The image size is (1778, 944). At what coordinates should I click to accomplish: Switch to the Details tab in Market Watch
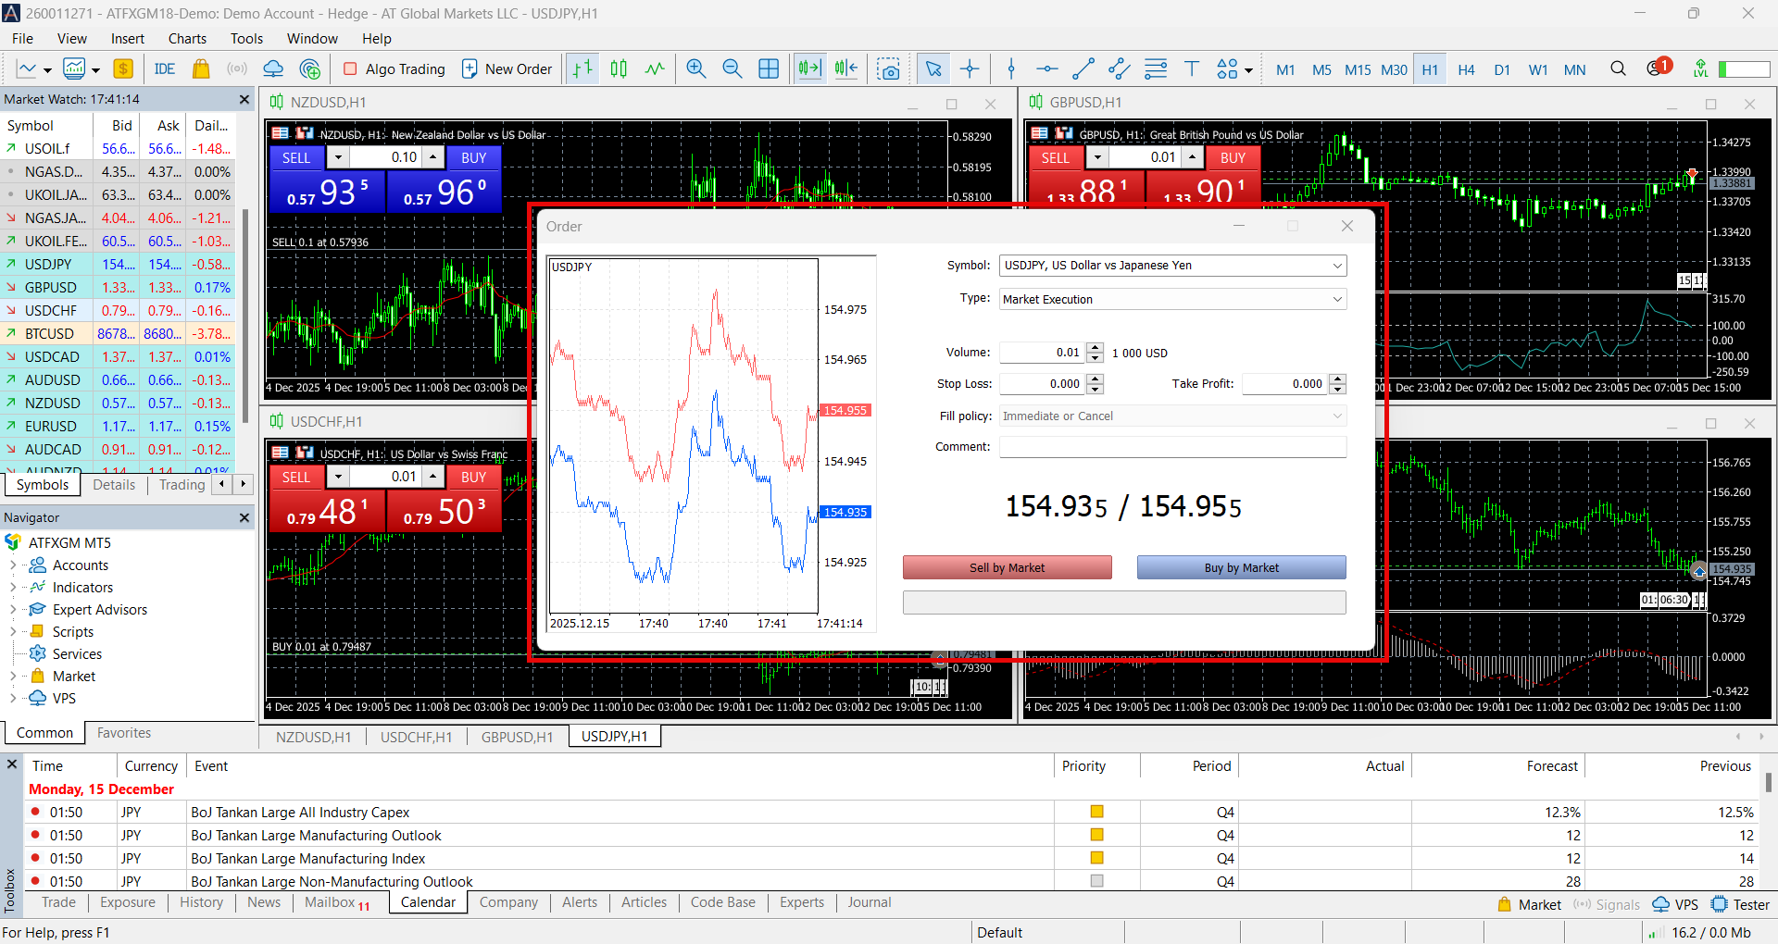114,484
